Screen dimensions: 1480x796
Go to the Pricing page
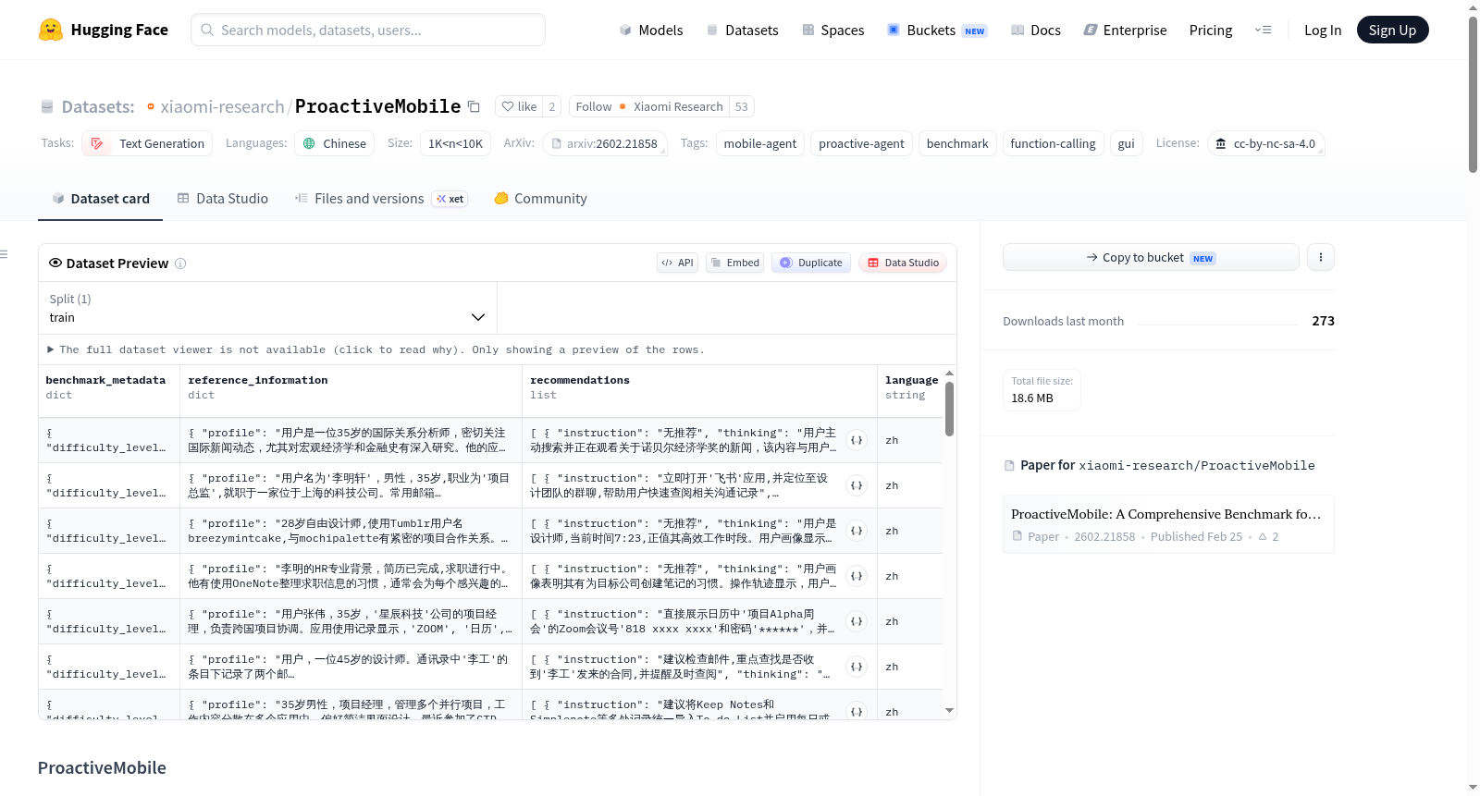[1211, 30]
